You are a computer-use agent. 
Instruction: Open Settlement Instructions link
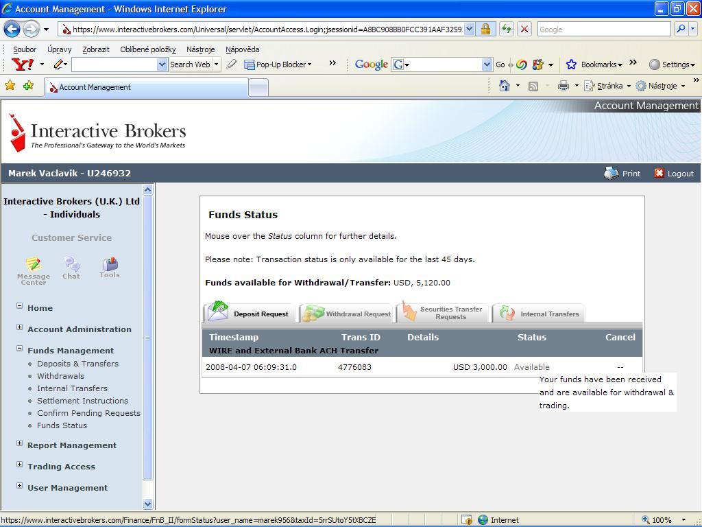82,401
